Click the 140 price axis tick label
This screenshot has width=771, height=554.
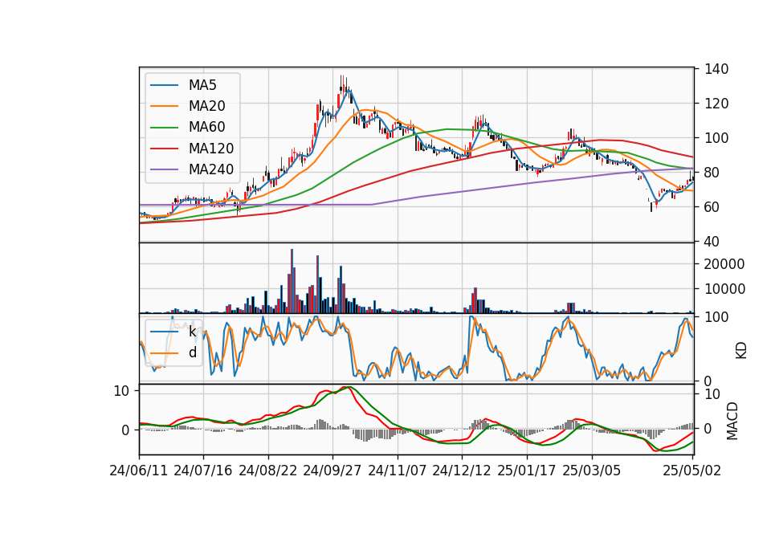tap(716, 69)
